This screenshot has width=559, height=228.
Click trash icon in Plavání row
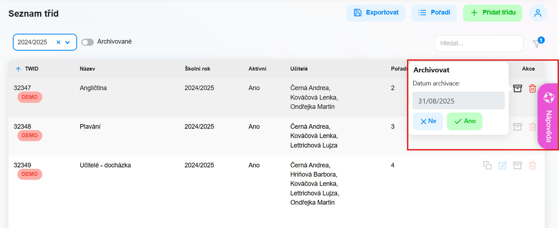(x=532, y=127)
